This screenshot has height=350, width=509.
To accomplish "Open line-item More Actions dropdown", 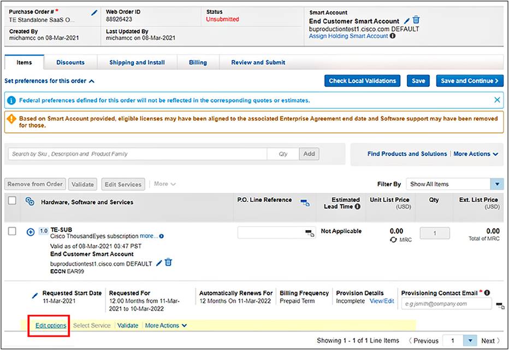I will pyautogui.click(x=166, y=325).
